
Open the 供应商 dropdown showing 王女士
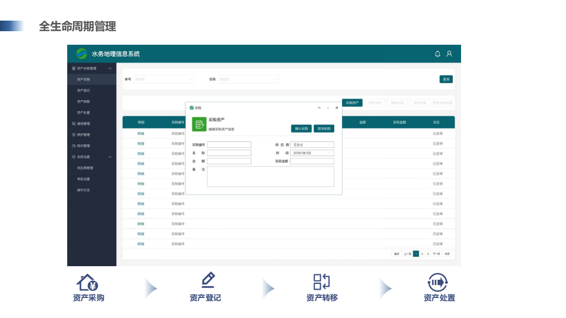coord(312,144)
